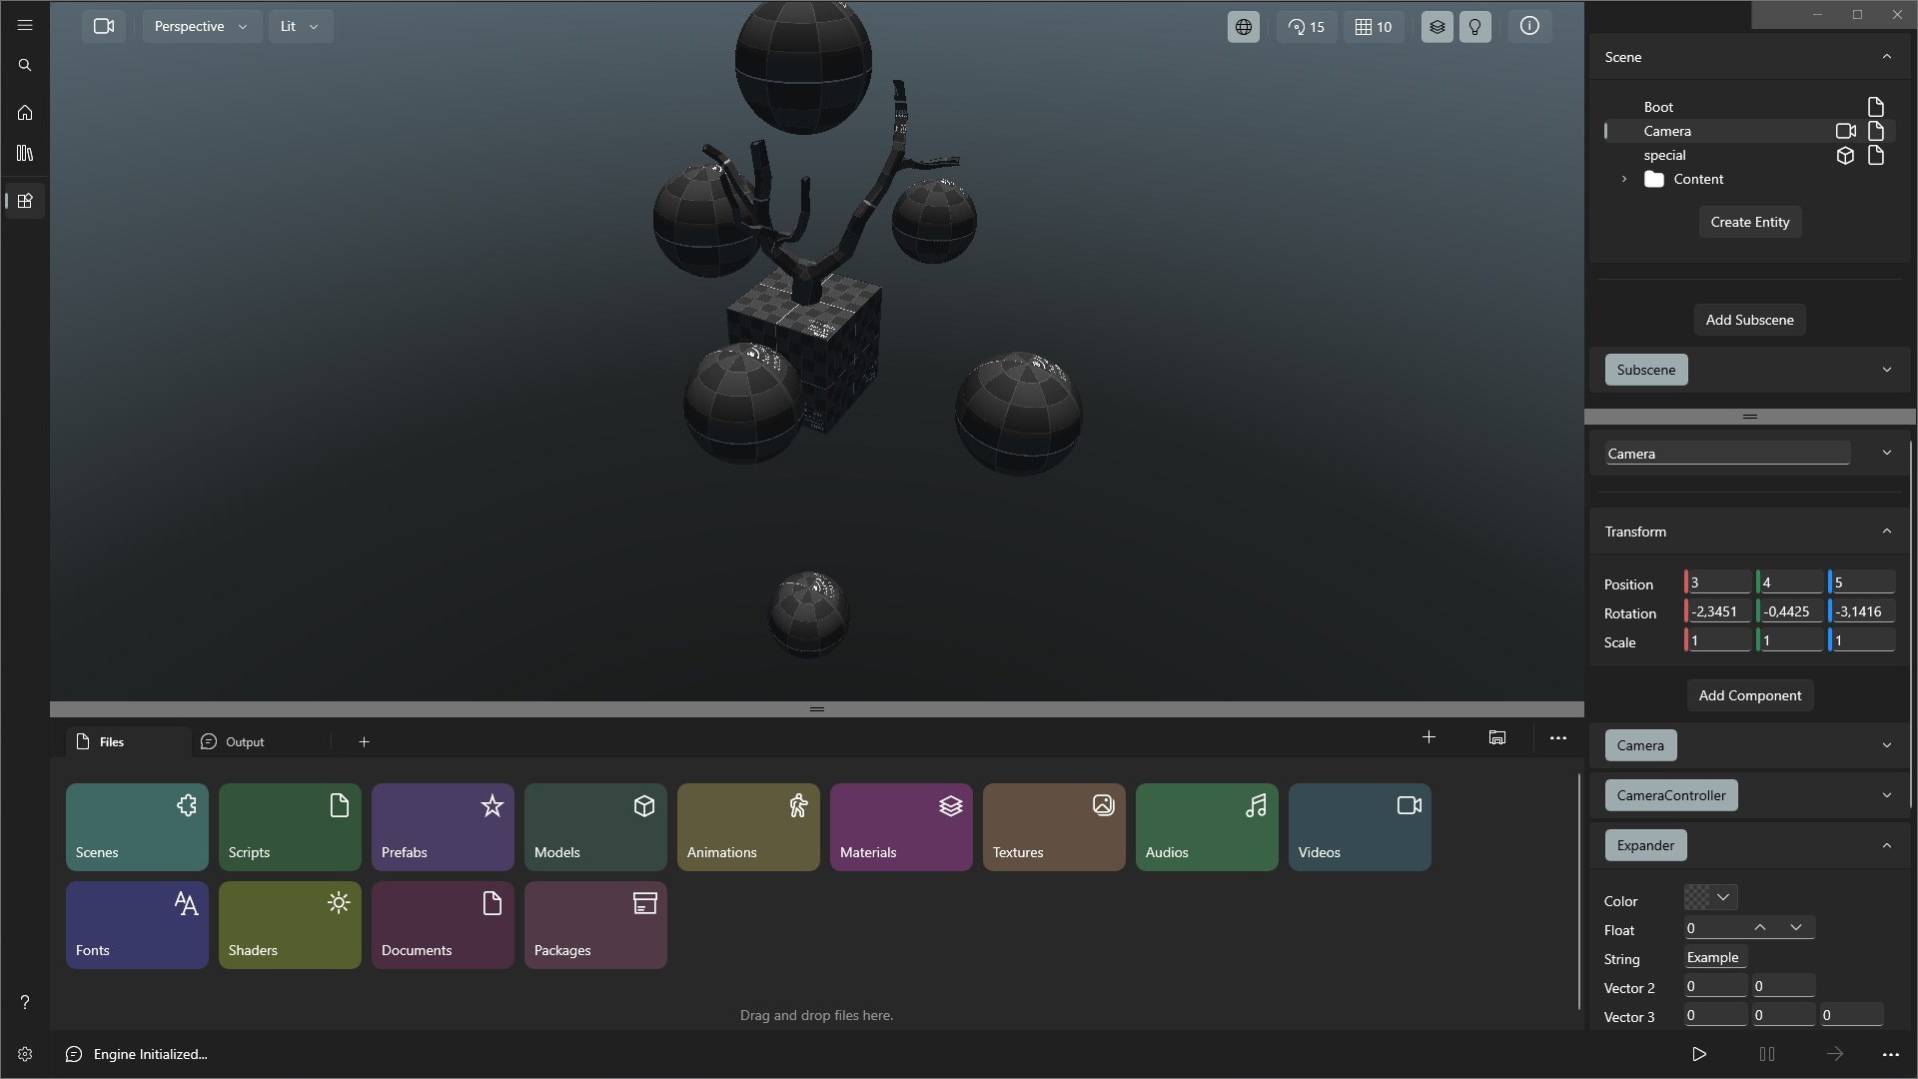Click the grid snap 10 button

tap(1374, 27)
